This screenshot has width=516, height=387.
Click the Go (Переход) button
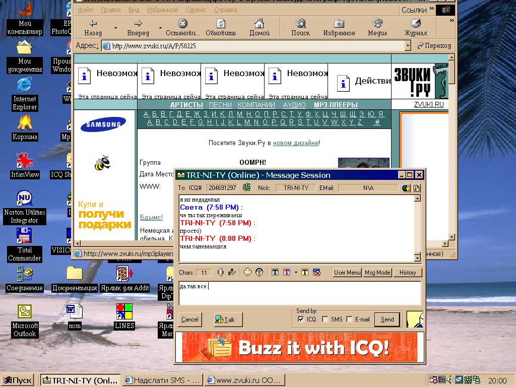(434, 46)
